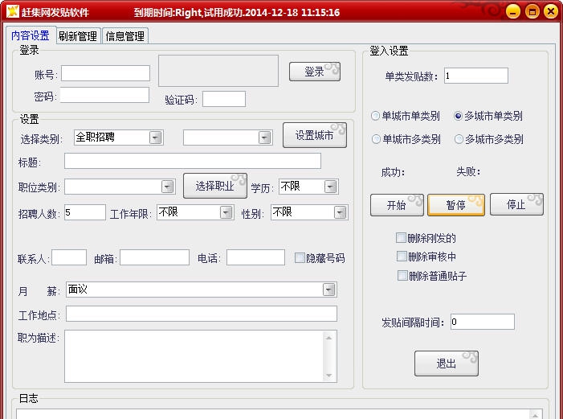This screenshot has width=563, height=419.
Task: Exit the program with 退出 button
Action: tap(447, 364)
